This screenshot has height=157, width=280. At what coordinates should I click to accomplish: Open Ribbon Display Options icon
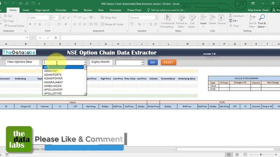253,3
